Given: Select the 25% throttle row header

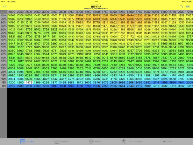Looking at the screenshot, I should tap(4, 68).
